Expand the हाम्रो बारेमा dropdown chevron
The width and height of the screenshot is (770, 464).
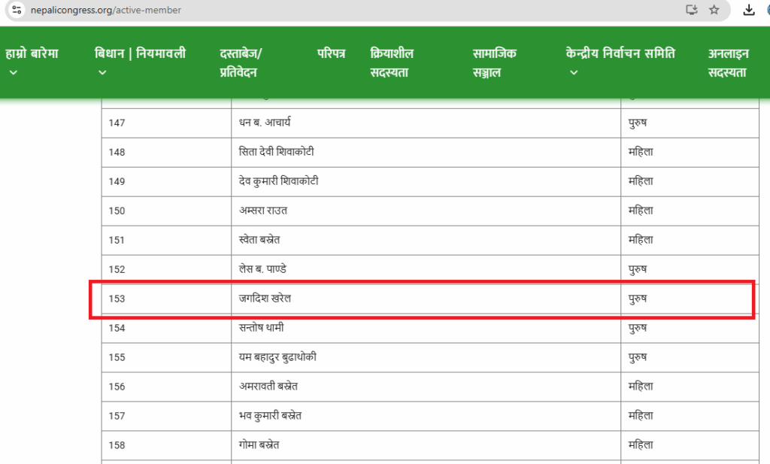coord(13,73)
